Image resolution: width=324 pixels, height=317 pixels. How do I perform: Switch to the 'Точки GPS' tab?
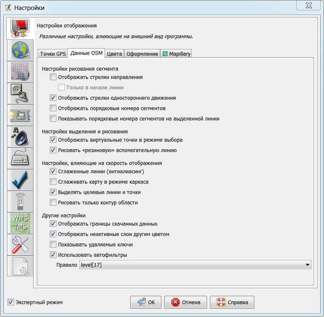tap(53, 54)
